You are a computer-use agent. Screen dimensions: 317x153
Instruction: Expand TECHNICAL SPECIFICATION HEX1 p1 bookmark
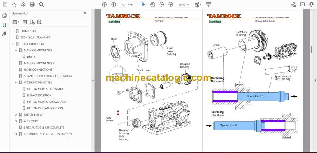coord(16,134)
